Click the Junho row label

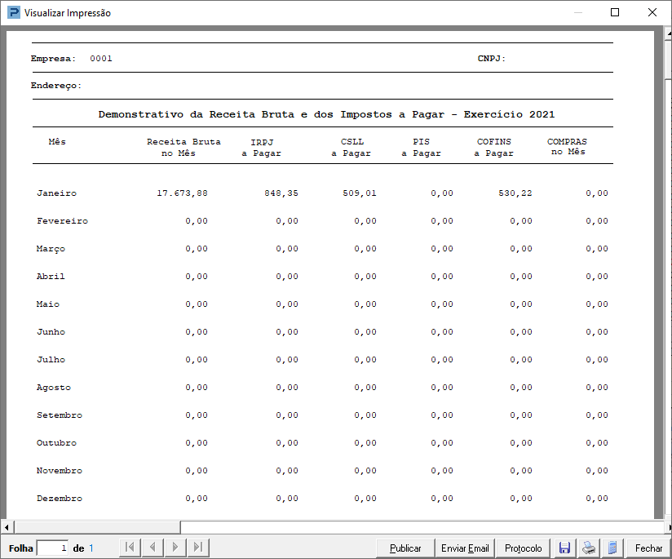tap(51, 332)
